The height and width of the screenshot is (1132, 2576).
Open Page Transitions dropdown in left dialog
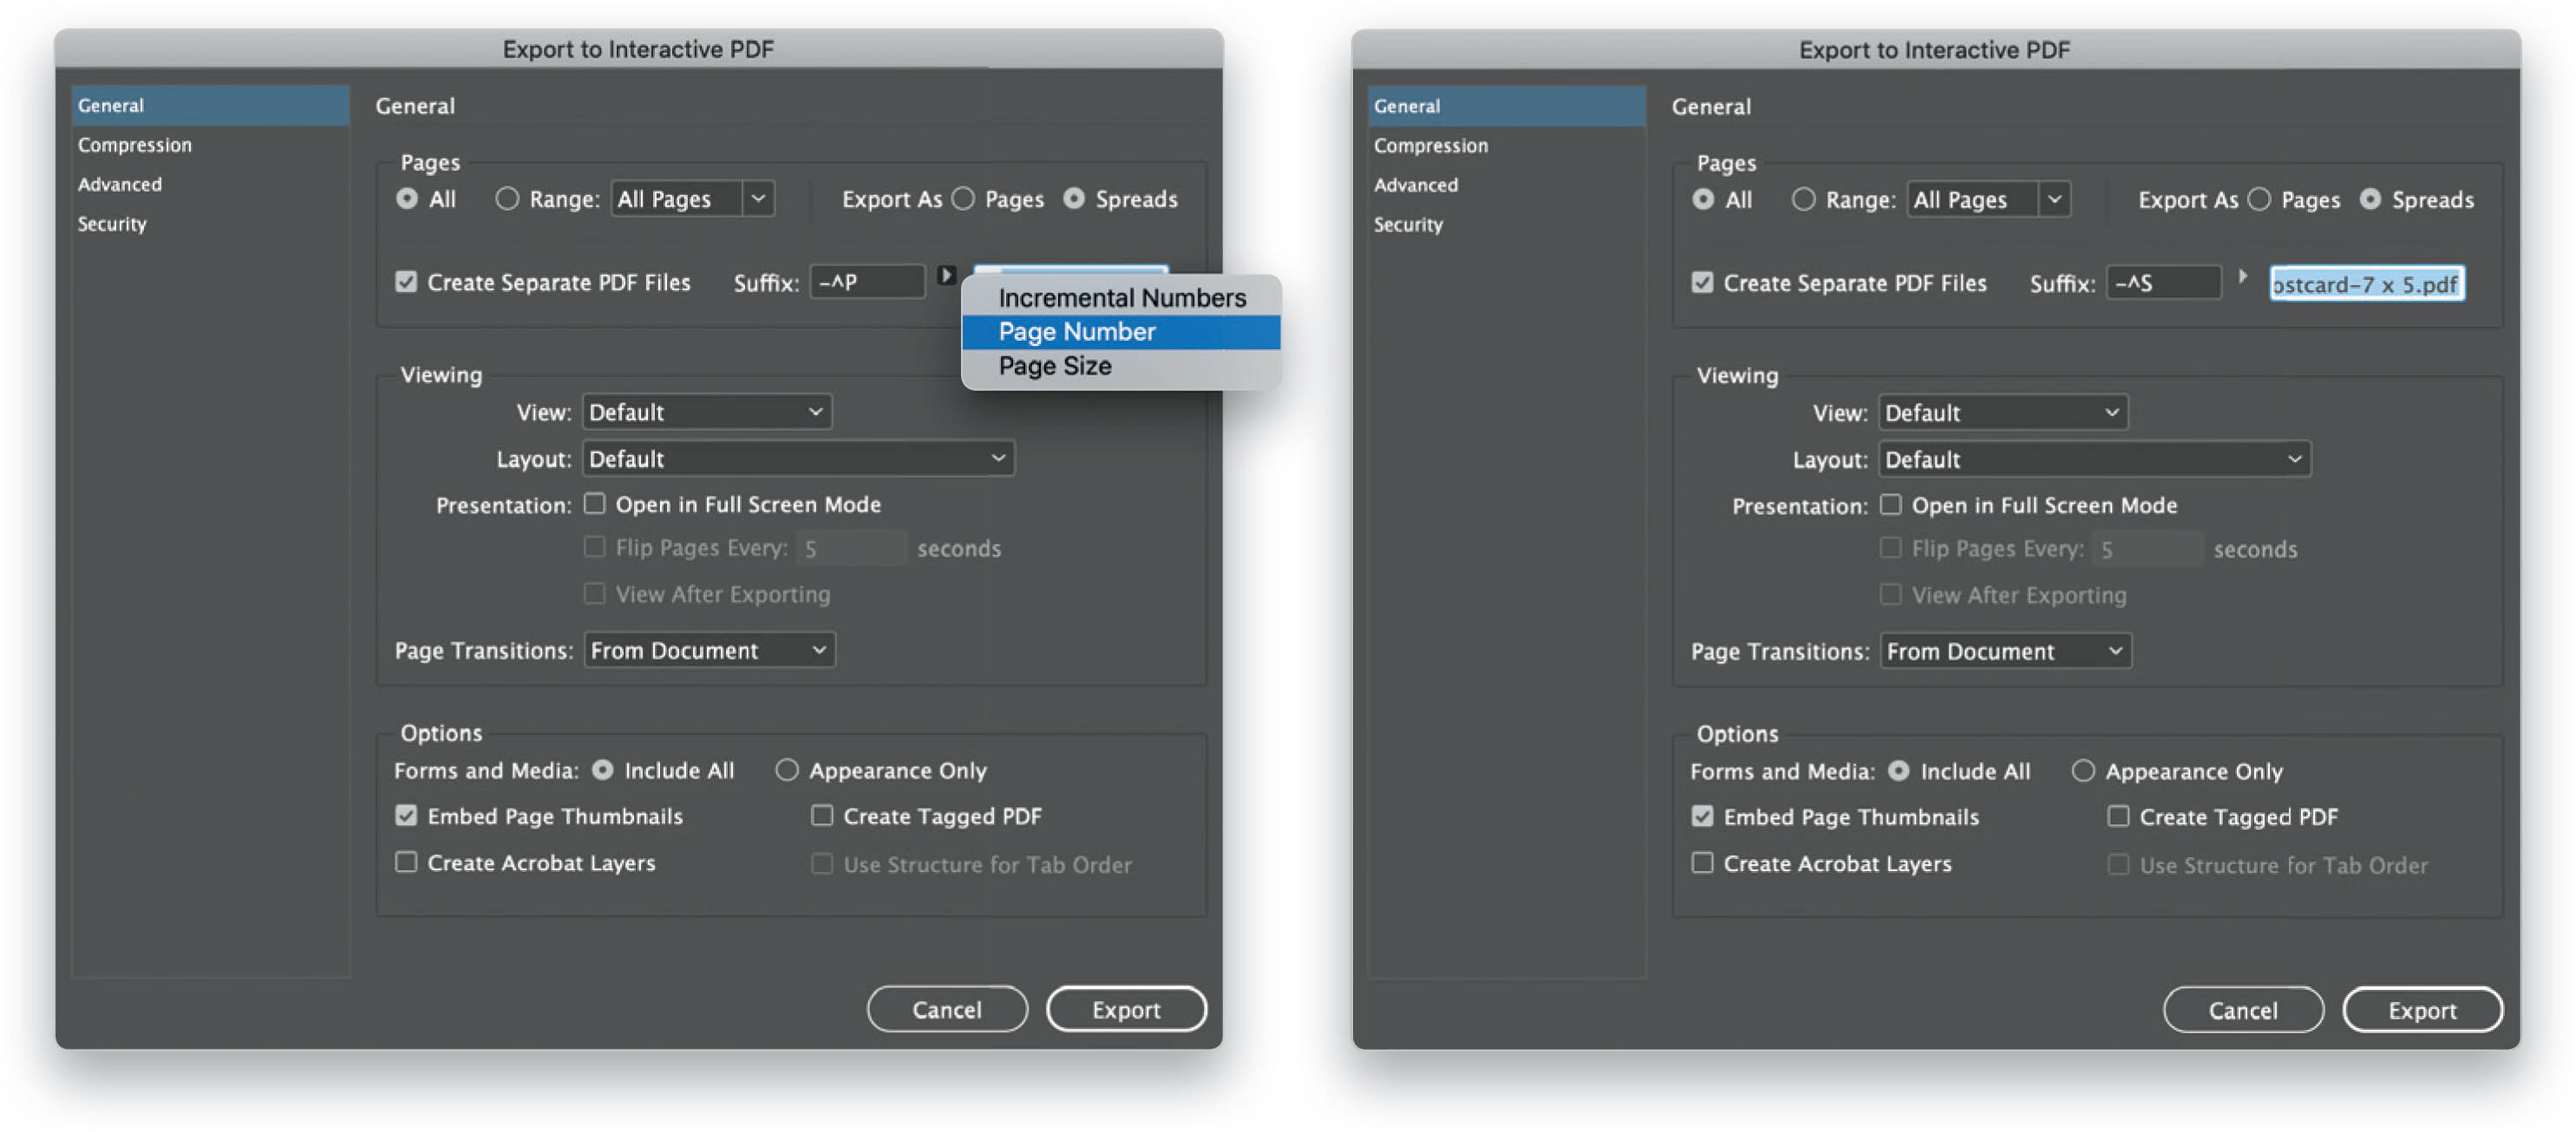pyautogui.click(x=710, y=650)
